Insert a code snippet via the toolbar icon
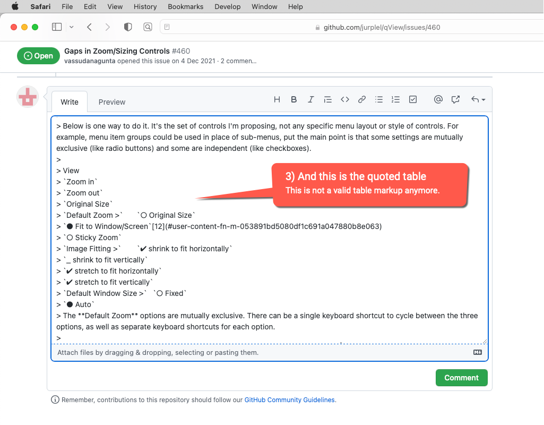 pyautogui.click(x=344, y=99)
